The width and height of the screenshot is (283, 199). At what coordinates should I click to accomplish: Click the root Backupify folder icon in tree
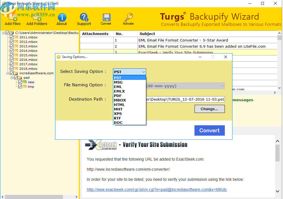[x=12, y=33]
